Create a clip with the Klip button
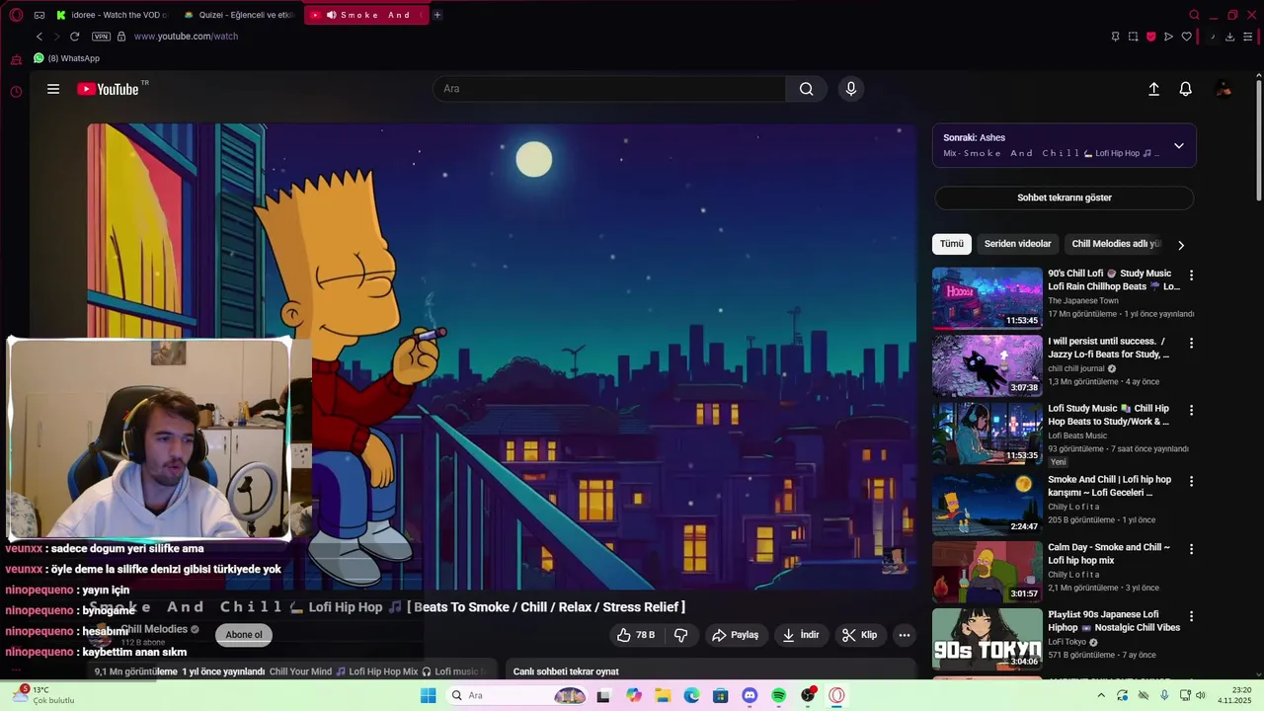Viewport: 1264px width, 711px height. coord(859,635)
